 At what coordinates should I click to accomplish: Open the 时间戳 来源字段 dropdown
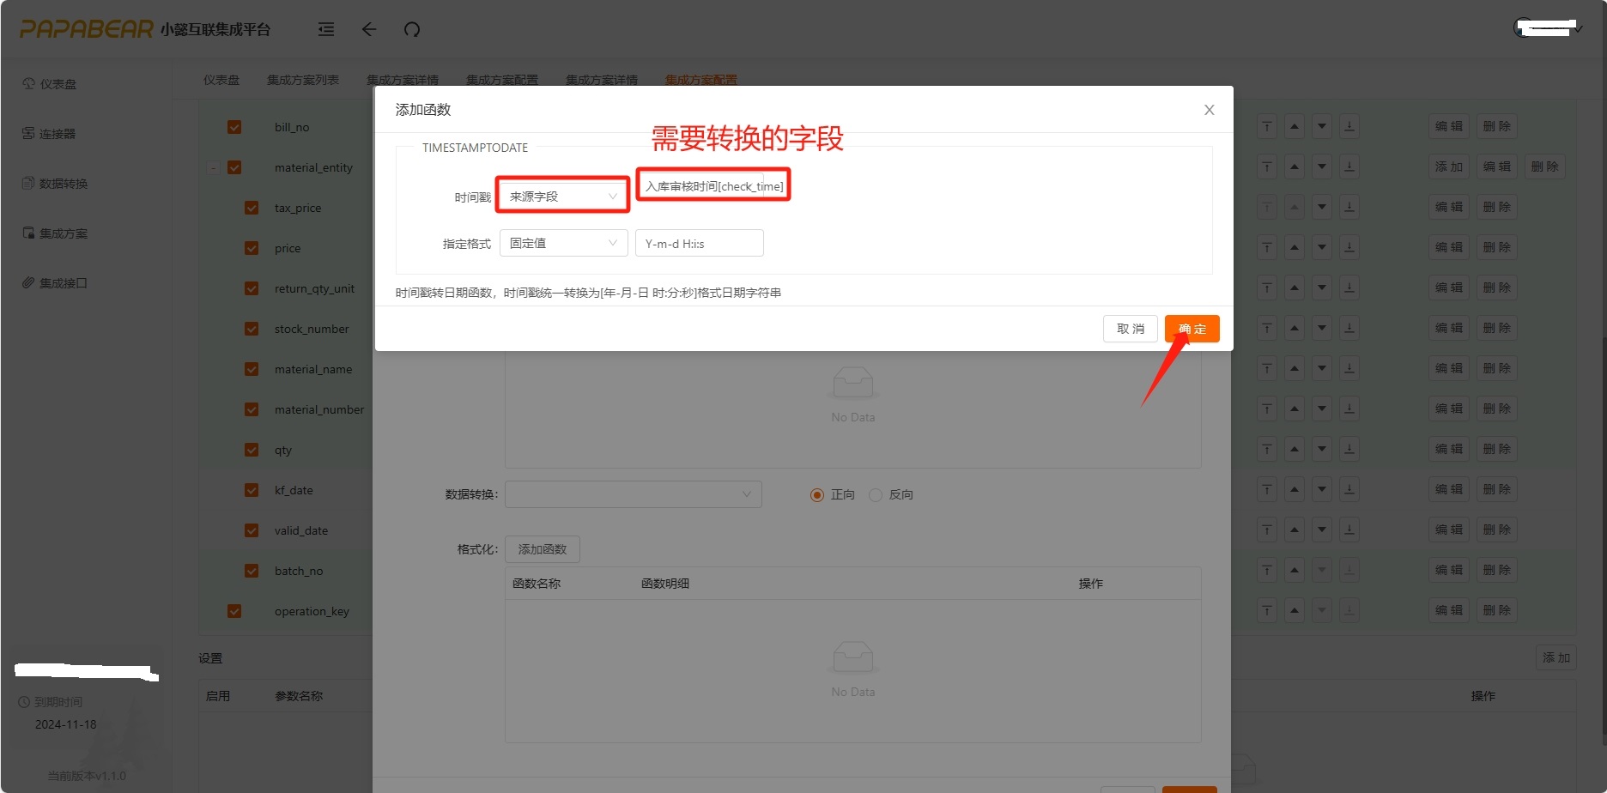pos(563,197)
